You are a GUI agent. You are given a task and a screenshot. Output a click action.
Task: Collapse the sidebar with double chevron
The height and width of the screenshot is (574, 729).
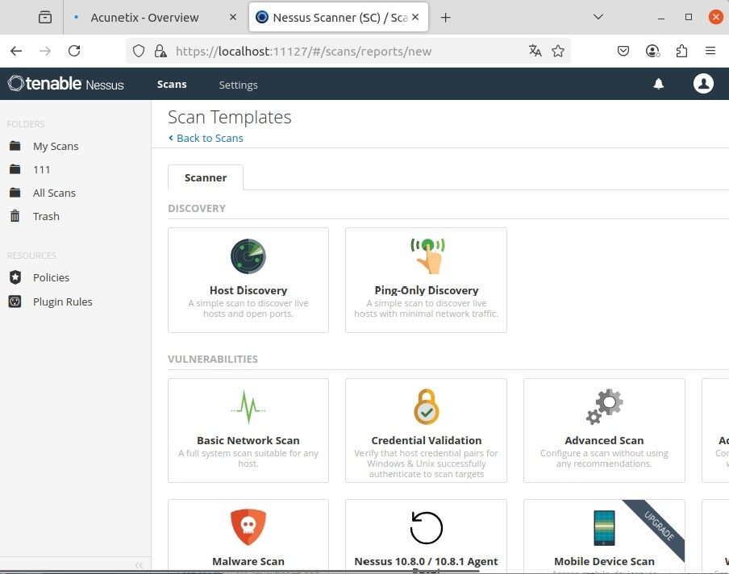(x=139, y=565)
